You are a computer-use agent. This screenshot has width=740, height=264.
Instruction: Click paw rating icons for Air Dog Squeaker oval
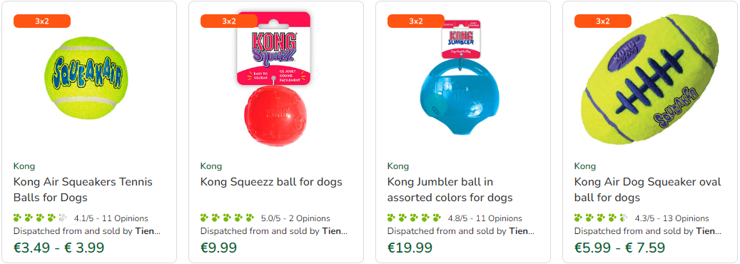pyautogui.click(x=602, y=218)
